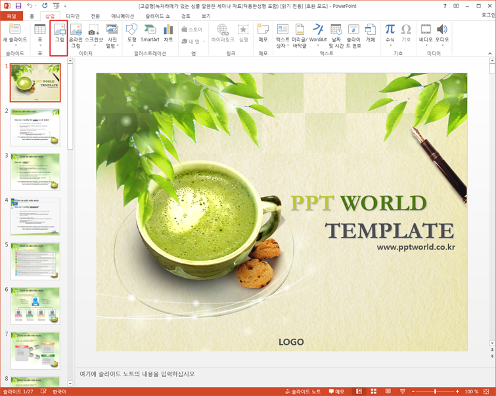496x396 pixels.
Task: Open the 파일 (File) tab
Action: coord(11,16)
